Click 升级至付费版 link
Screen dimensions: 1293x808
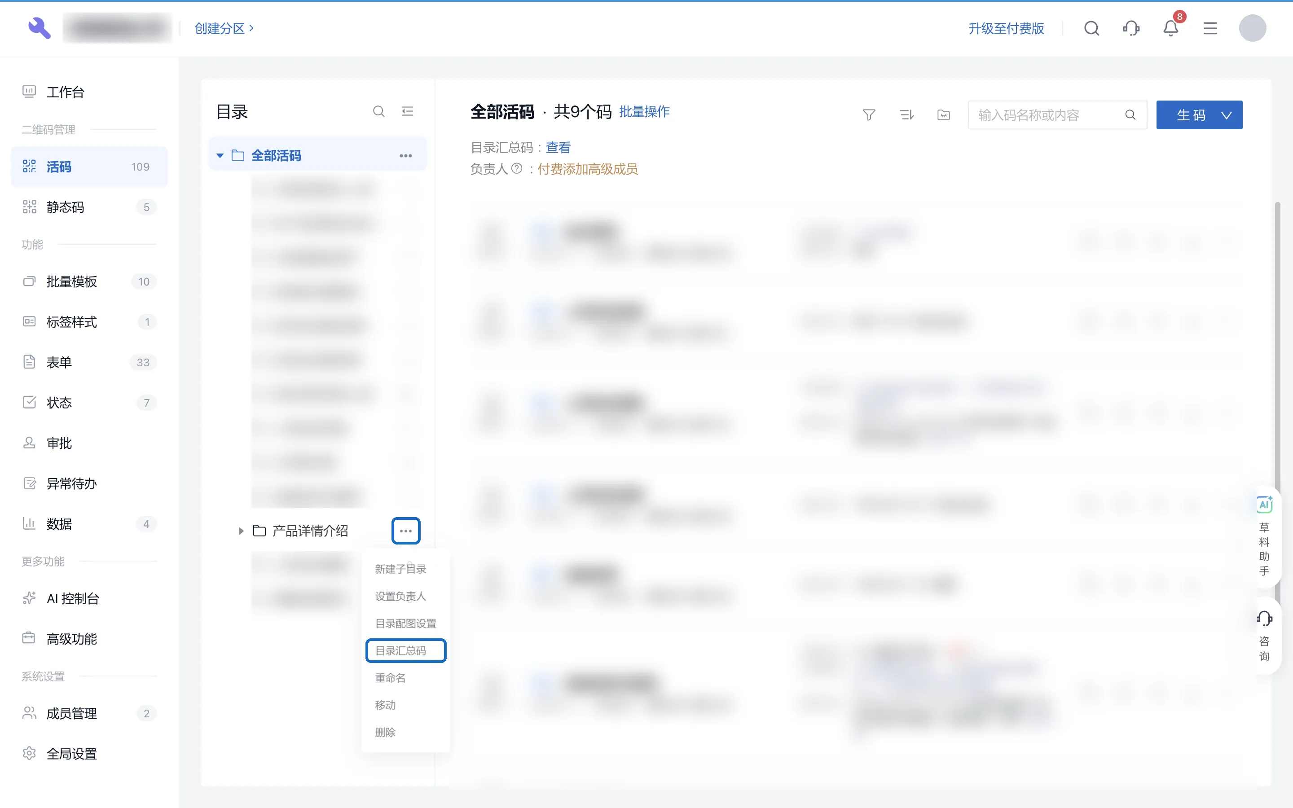click(x=1006, y=28)
